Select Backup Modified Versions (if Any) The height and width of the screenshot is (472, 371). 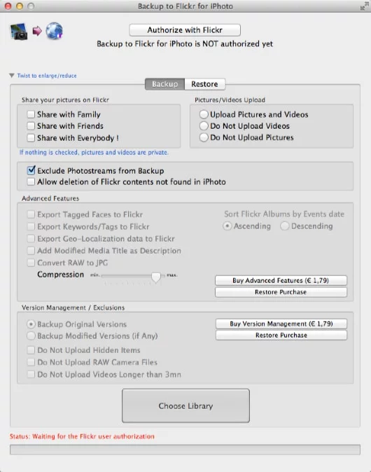31,335
